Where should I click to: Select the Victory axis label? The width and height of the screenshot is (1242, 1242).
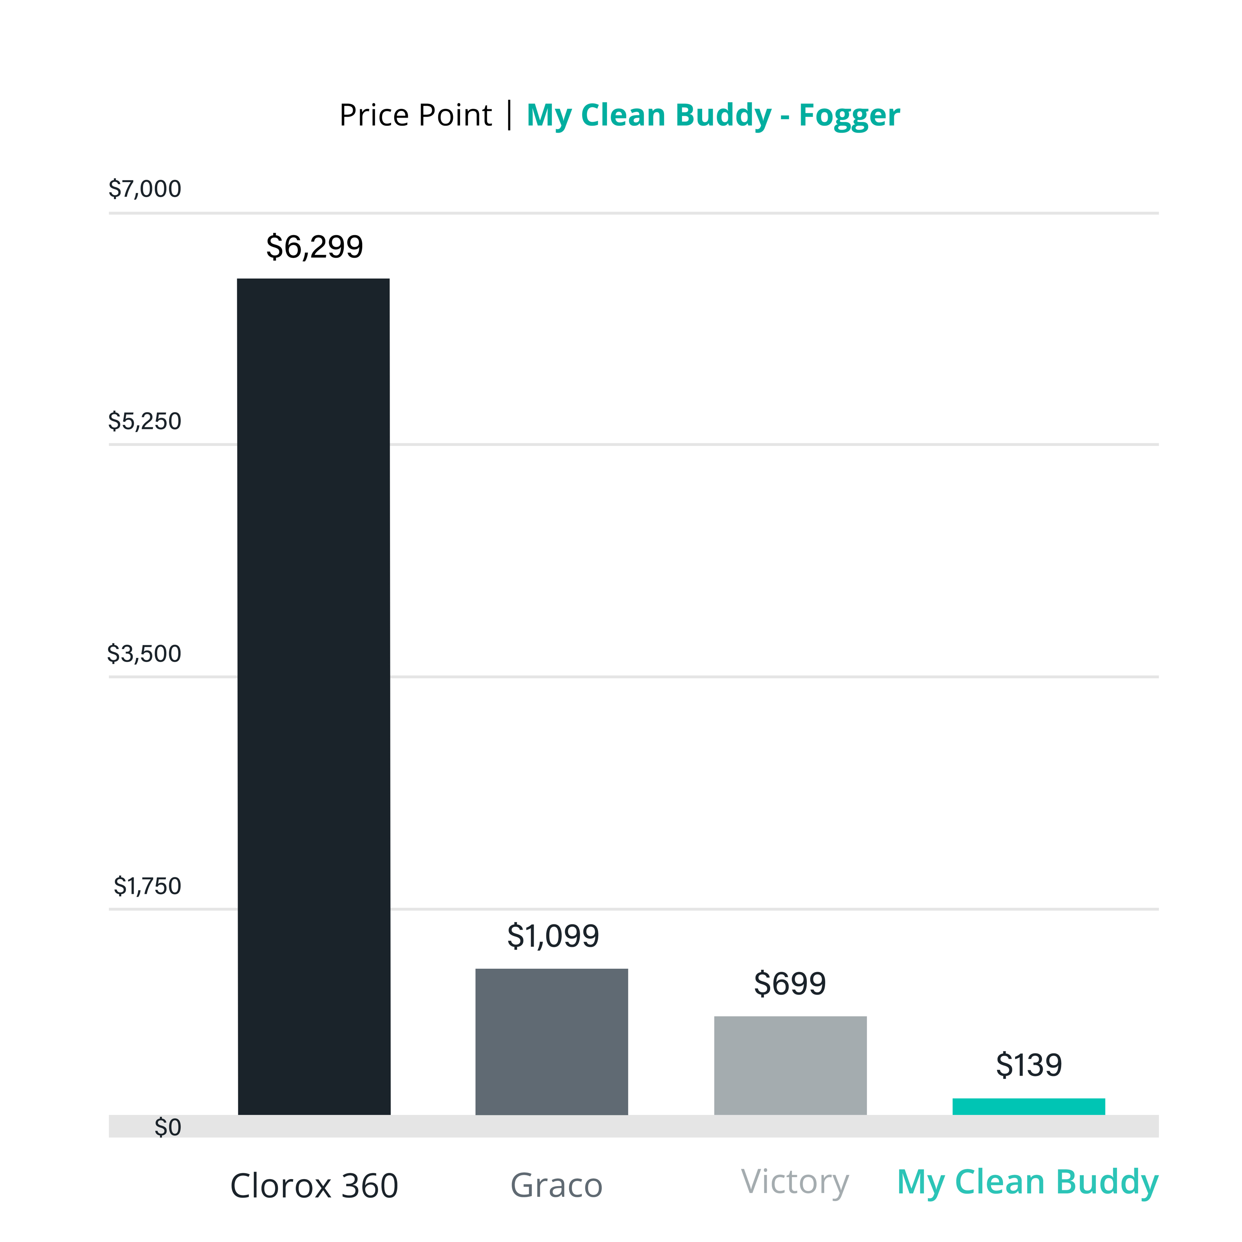(x=795, y=1183)
